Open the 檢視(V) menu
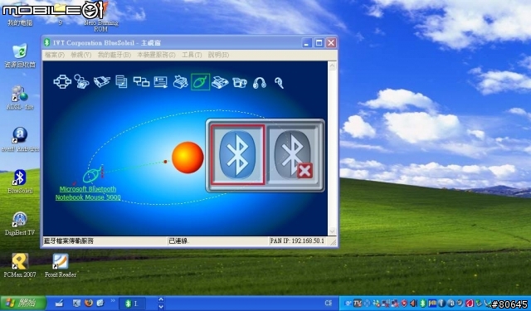Screen dimensions: 531x311 [81, 55]
